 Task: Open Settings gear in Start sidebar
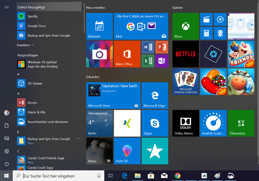coord(7,151)
